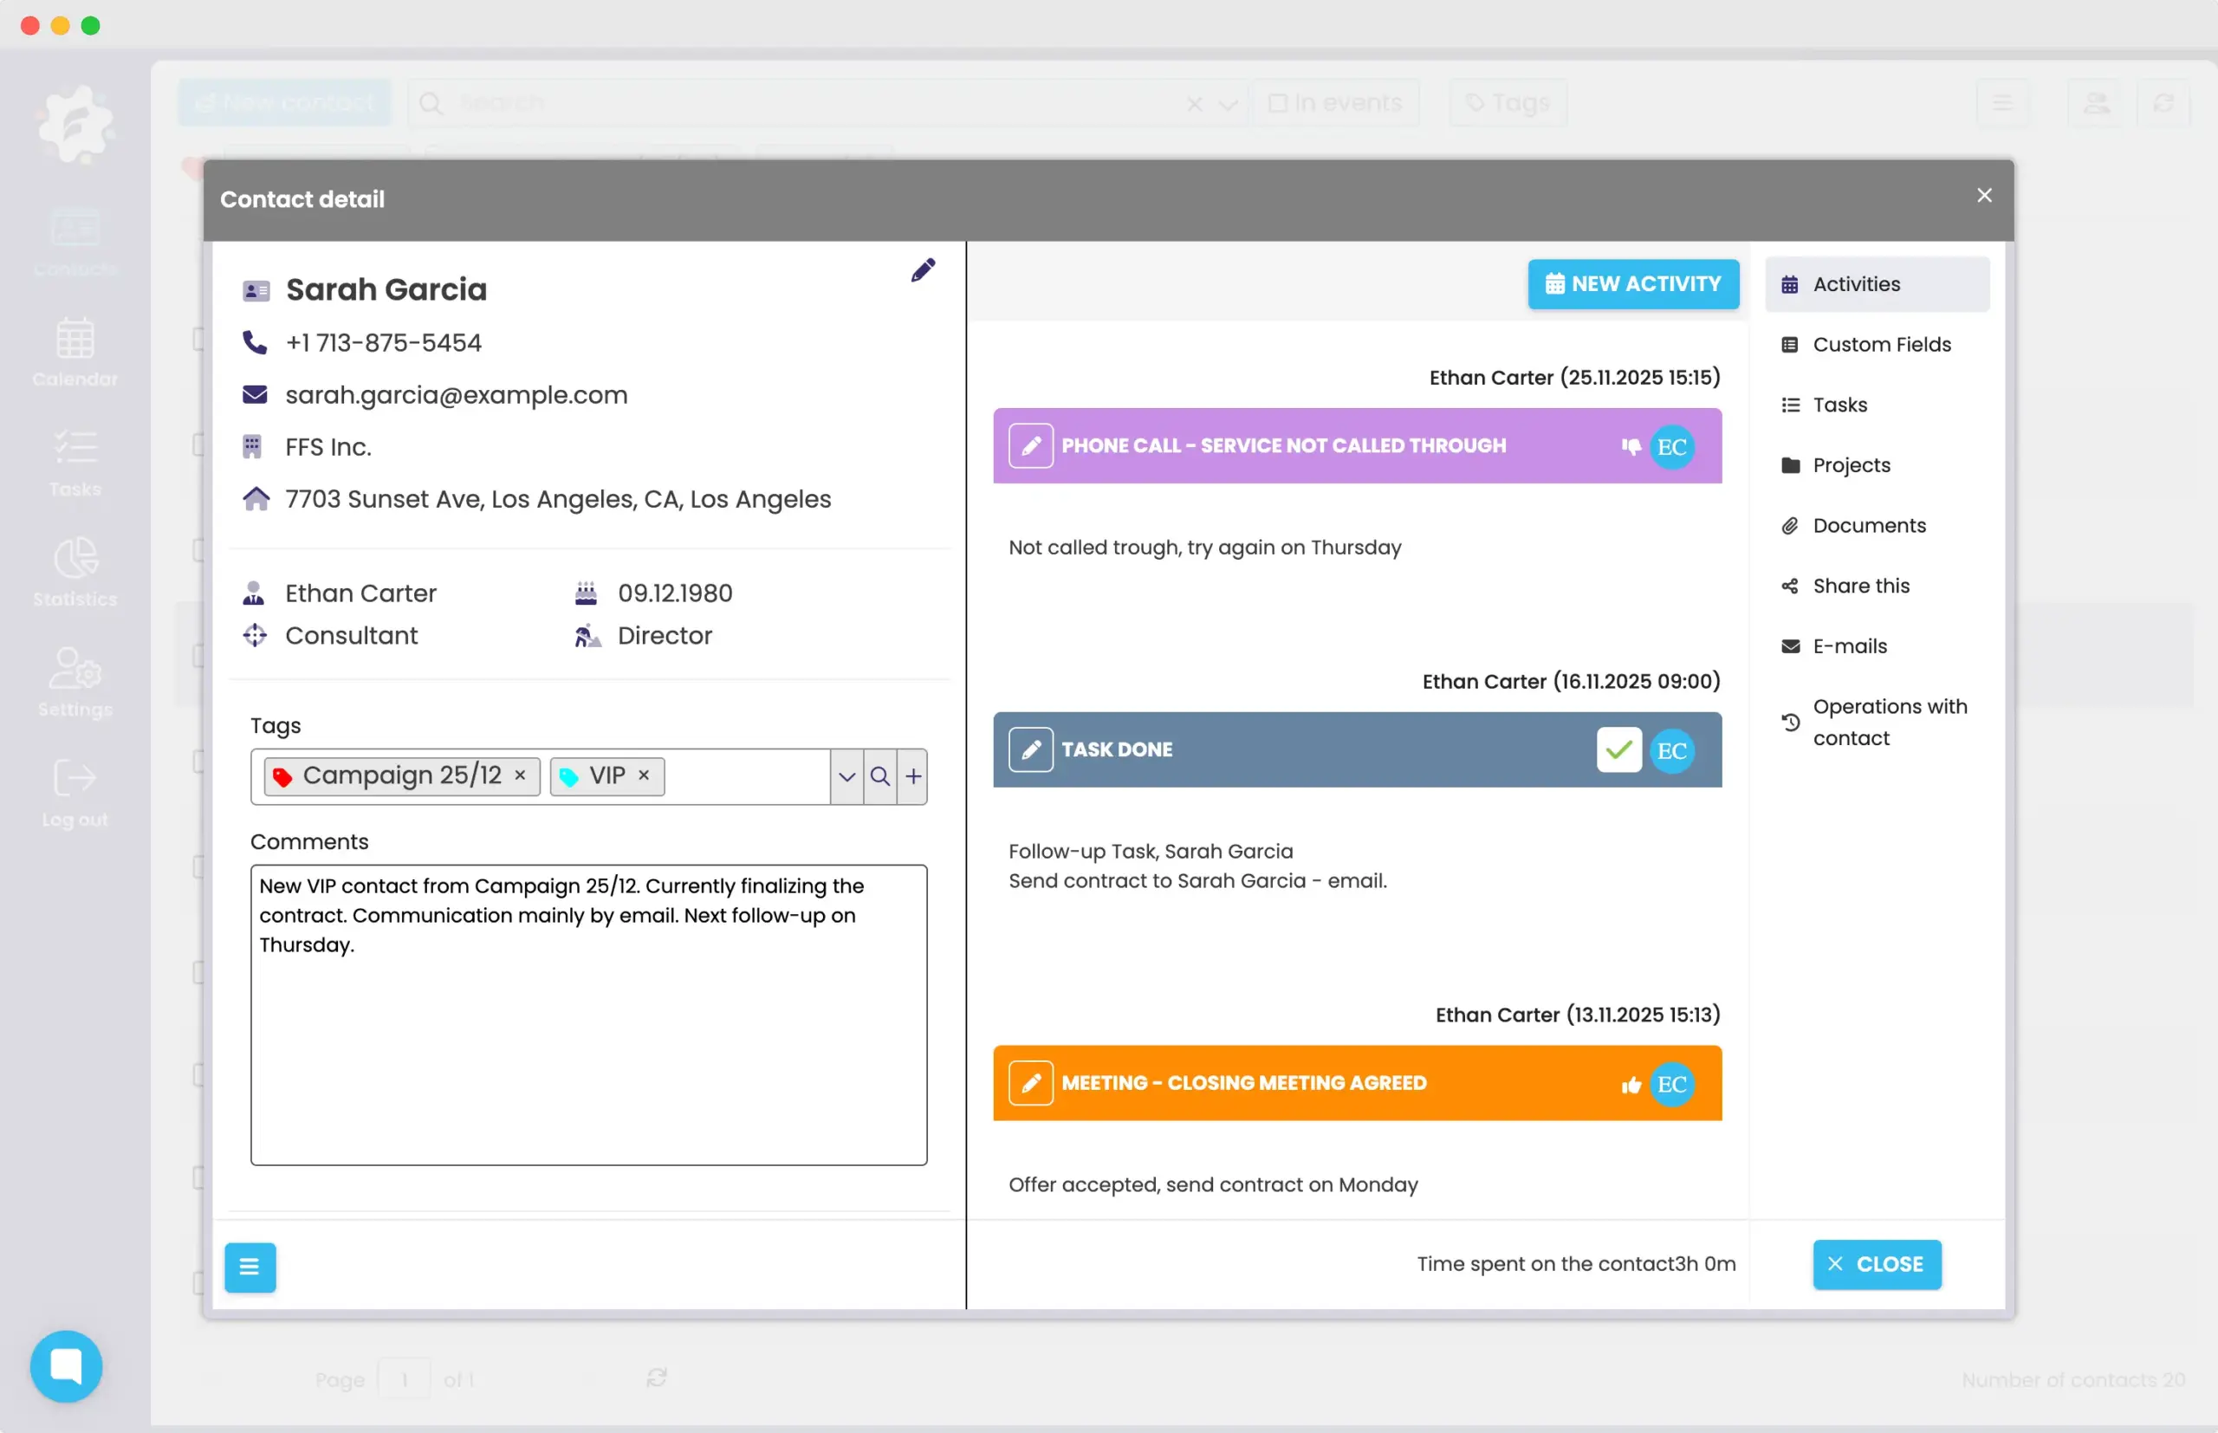Switch to the Custom Fields tab

[1881, 343]
